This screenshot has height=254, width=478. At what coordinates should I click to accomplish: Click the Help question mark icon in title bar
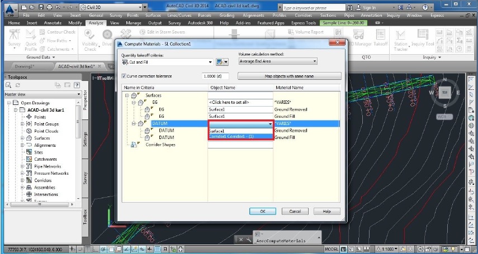coord(425,7)
